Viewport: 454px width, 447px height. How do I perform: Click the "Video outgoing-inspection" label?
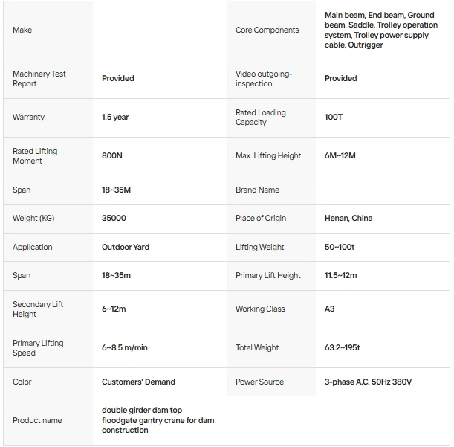click(x=264, y=79)
